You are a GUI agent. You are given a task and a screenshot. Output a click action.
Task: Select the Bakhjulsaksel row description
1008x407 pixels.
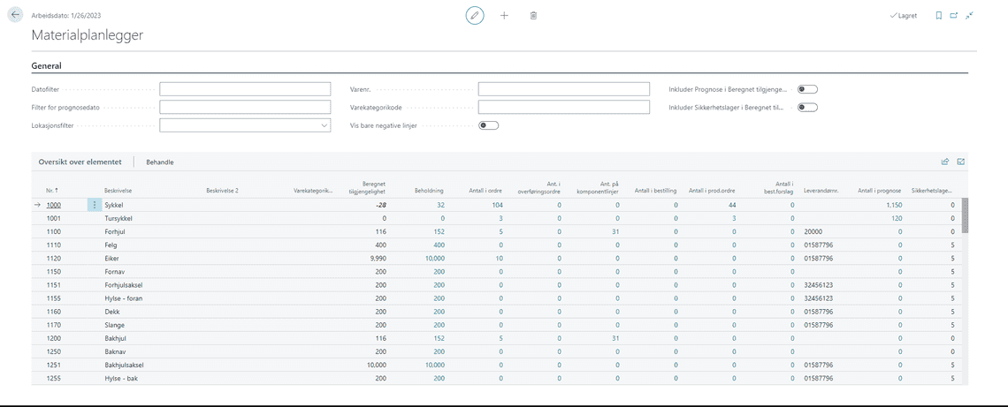pyautogui.click(x=124, y=365)
